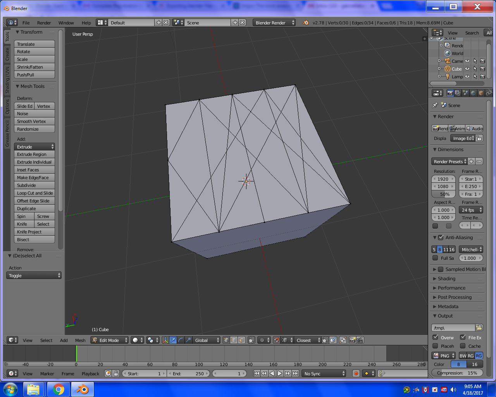Open the viewport shading selector
The width and height of the screenshot is (496, 397).
[x=137, y=340]
